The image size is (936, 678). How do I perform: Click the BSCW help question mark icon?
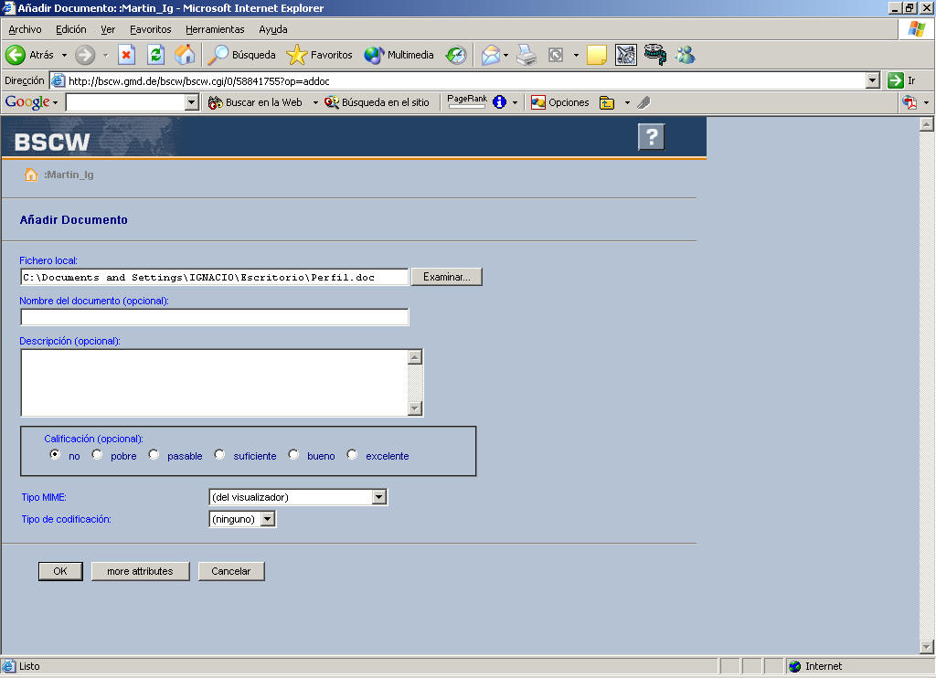[x=651, y=138]
